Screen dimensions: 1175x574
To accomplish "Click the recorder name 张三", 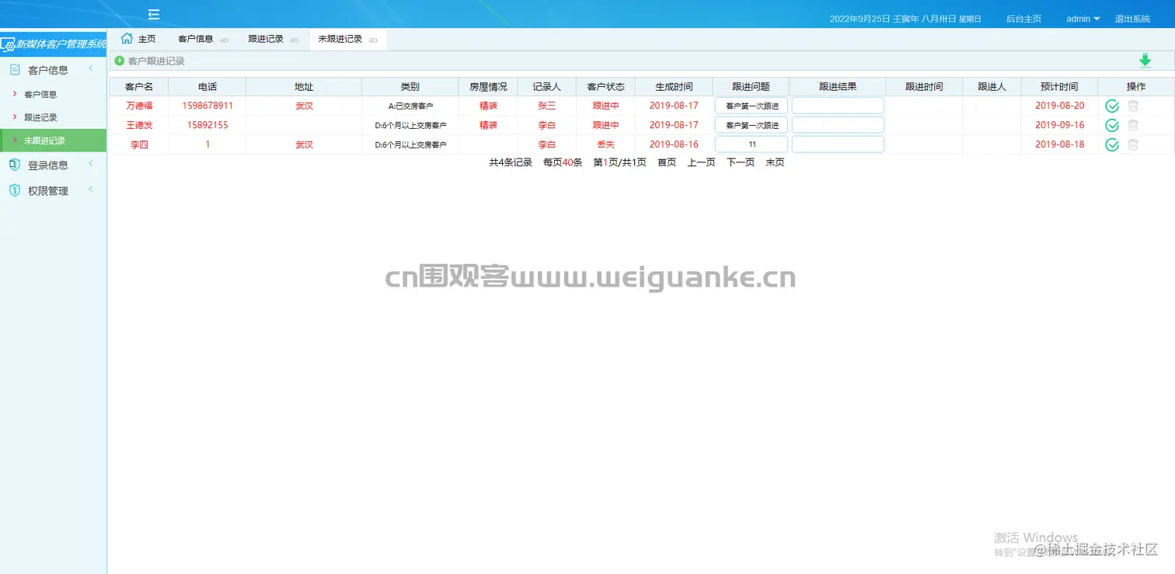I will coord(547,106).
